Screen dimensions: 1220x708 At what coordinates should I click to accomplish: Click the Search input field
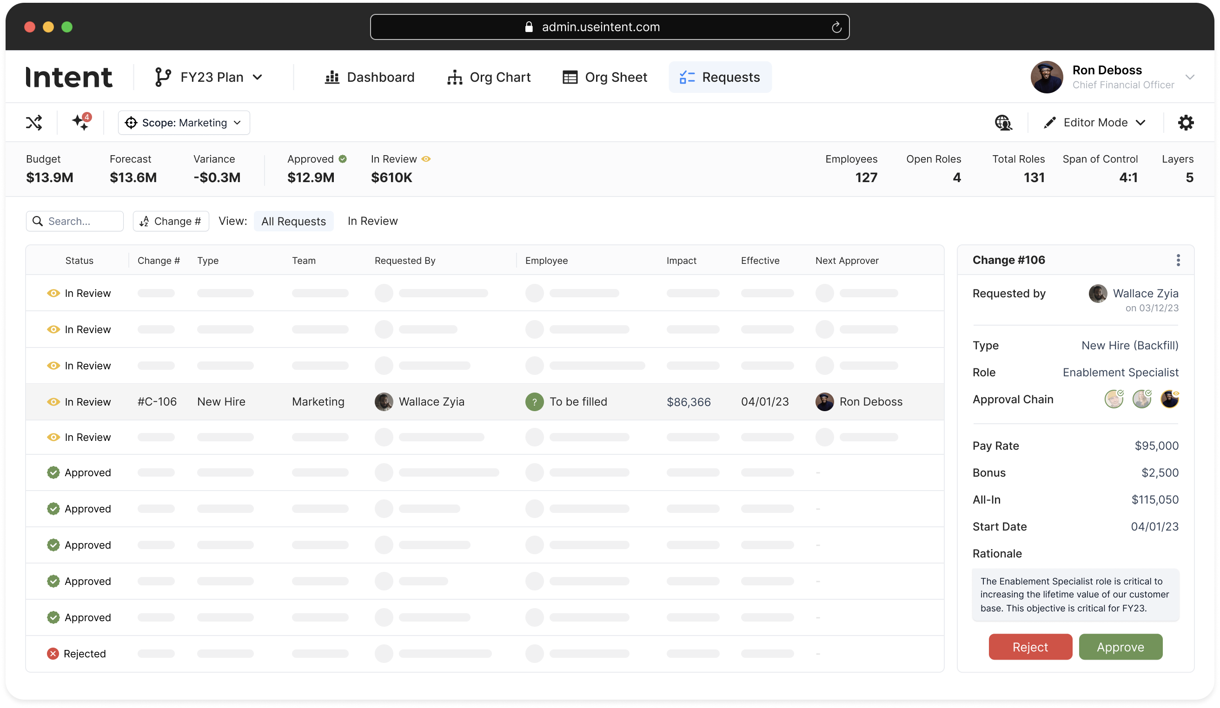[x=75, y=221]
